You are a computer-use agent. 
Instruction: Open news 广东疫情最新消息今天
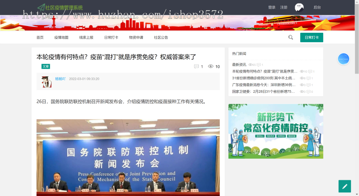(x=264, y=85)
